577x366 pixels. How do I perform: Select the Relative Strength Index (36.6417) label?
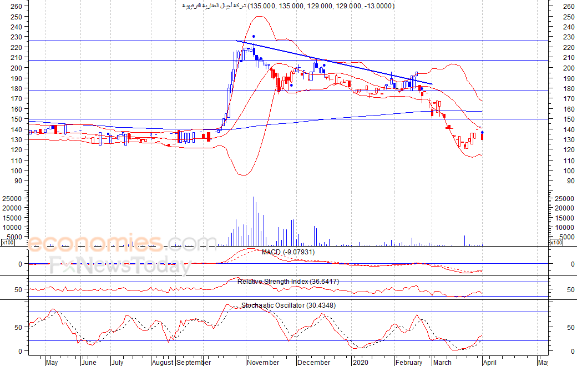288,282
